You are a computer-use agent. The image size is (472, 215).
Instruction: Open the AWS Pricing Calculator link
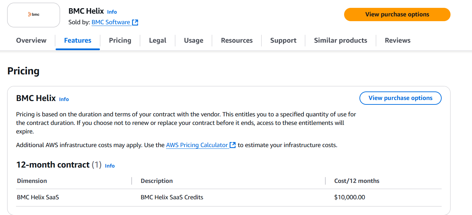197,145
